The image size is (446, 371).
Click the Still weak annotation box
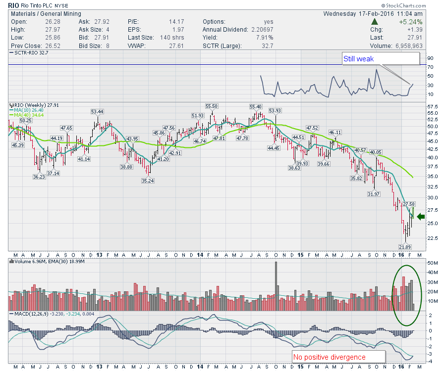(381, 59)
